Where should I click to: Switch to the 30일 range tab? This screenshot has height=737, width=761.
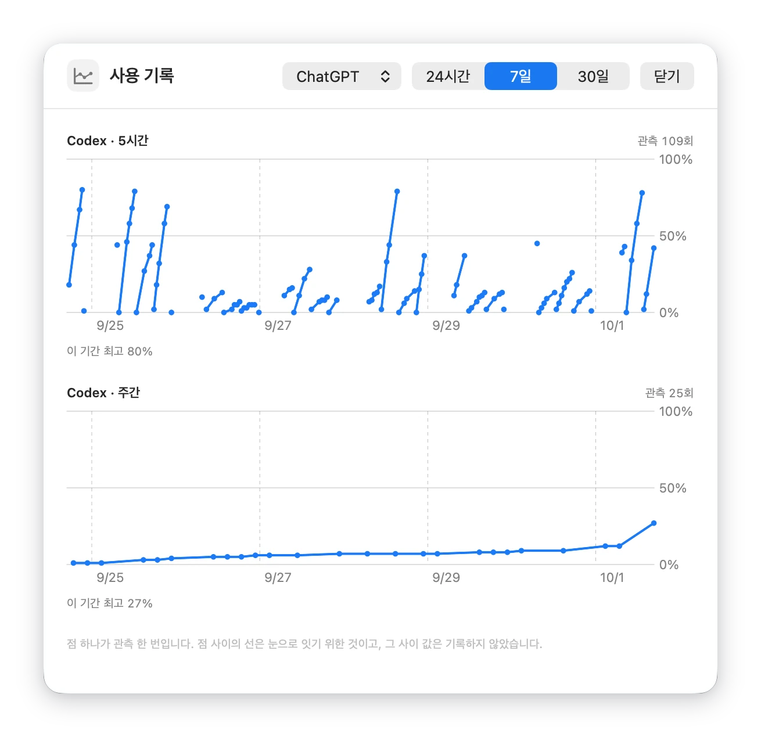click(x=593, y=76)
